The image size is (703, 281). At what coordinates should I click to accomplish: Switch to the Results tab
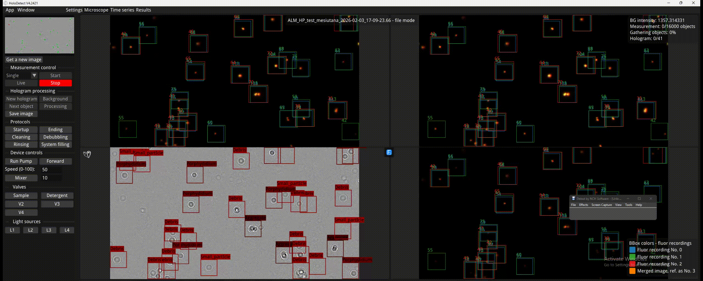(143, 10)
